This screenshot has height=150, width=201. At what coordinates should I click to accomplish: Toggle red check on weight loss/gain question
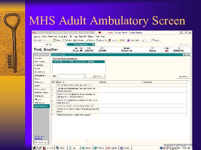click(53, 89)
